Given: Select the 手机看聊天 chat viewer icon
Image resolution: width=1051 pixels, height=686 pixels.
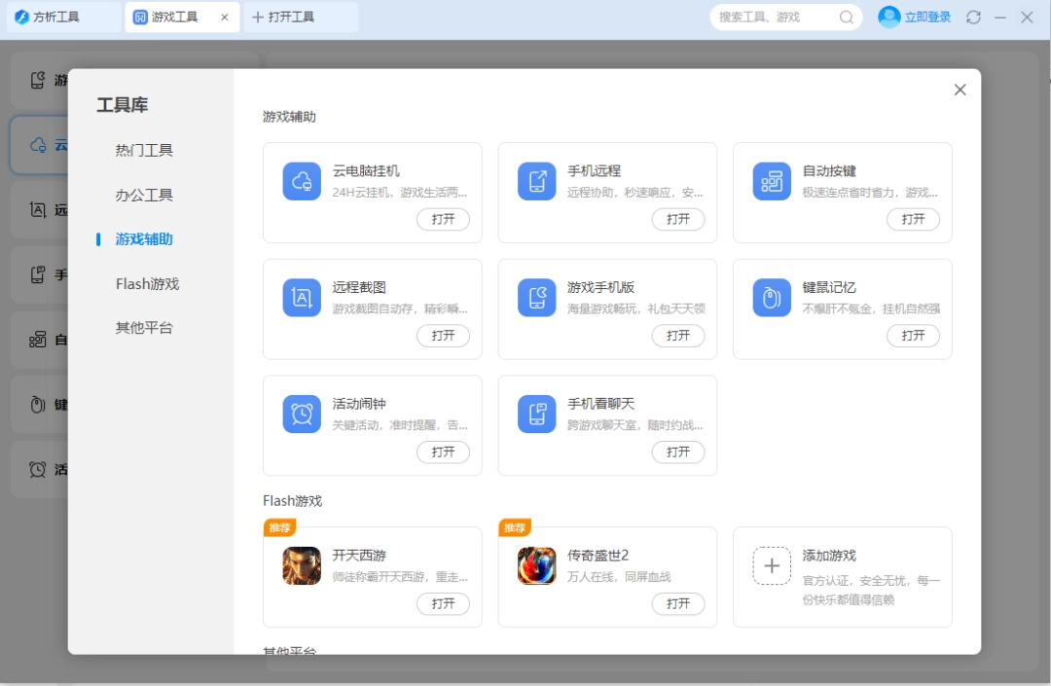Looking at the screenshot, I should tap(536, 414).
